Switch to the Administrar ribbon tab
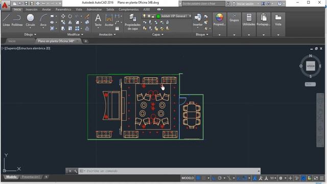Image resolution: width=327 pixels, height=184 pixels. 94,9
